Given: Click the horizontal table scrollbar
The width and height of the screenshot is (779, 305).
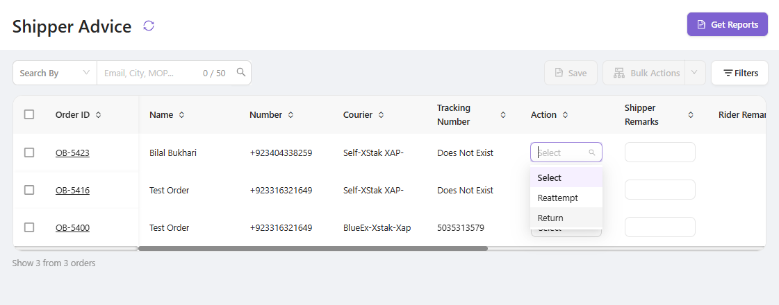Looking at the screenshot, I should pos(313,248).
